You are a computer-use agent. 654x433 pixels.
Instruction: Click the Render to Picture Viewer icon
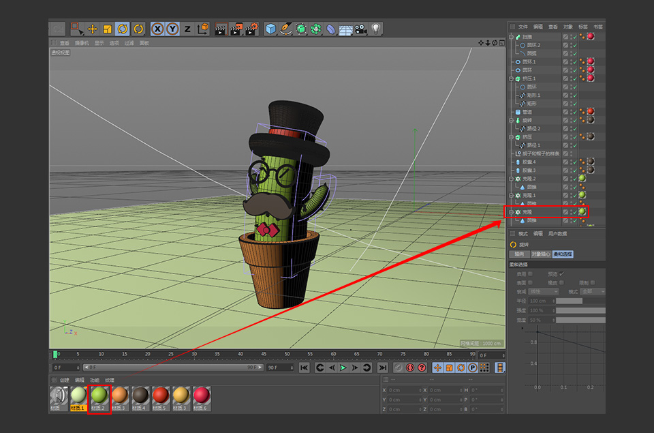[237, 29]
